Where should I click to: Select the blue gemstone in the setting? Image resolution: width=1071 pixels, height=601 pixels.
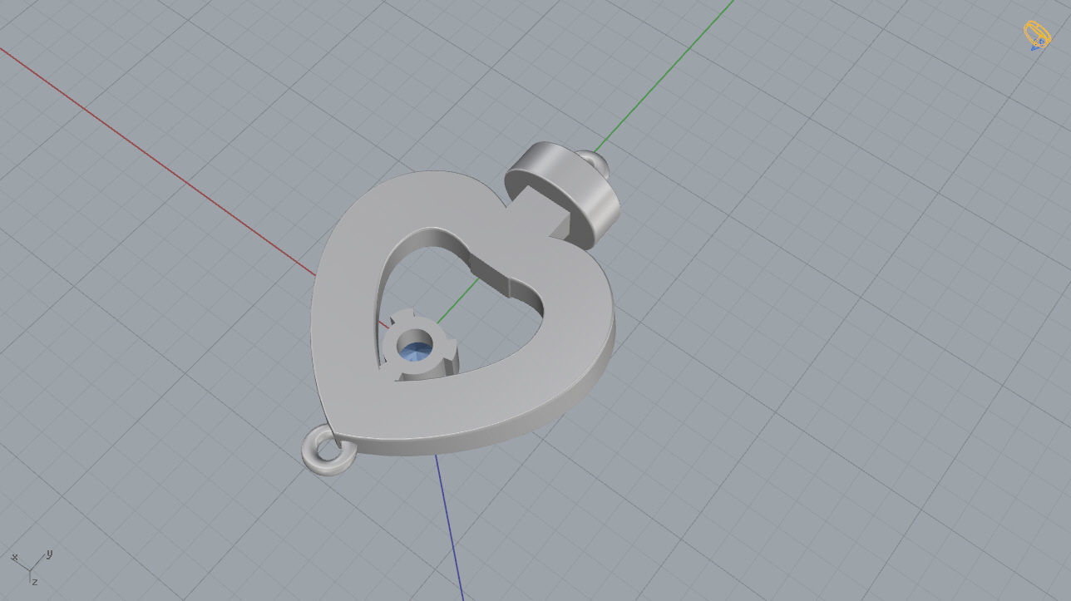[x=414, y=352]
